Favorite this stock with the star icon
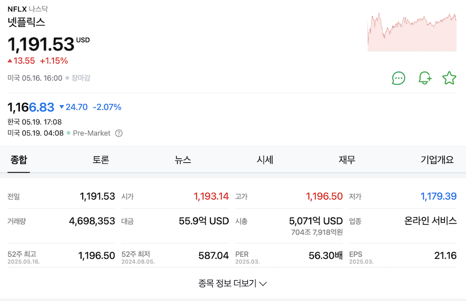 click(449, 78)
